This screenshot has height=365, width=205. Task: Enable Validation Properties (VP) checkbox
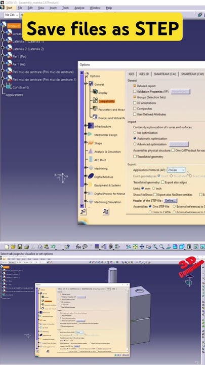click(x=135, y=91)
